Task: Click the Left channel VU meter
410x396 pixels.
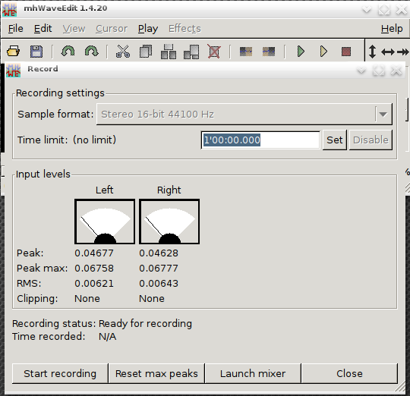Action: pyautogui.click(x=105, y=222)
